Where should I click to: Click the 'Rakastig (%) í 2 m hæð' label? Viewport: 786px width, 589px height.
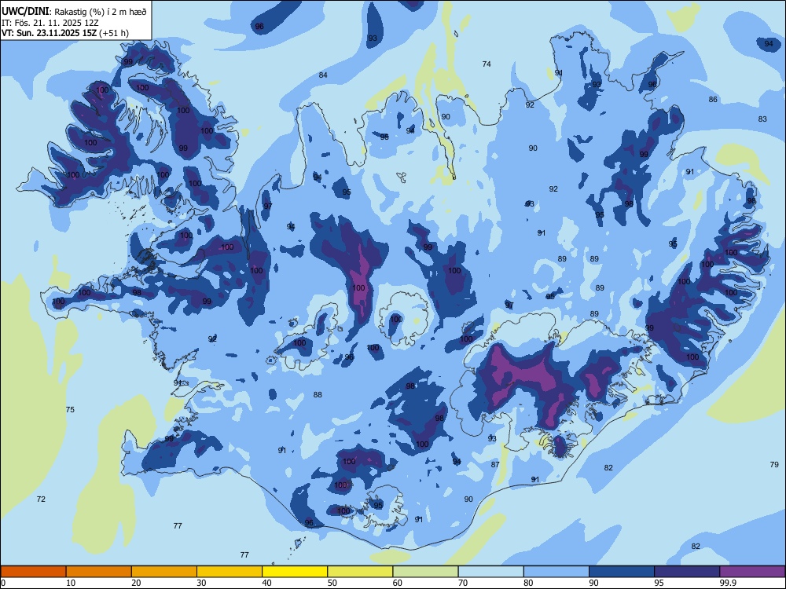pyautogui.click(x=101, y=12)
